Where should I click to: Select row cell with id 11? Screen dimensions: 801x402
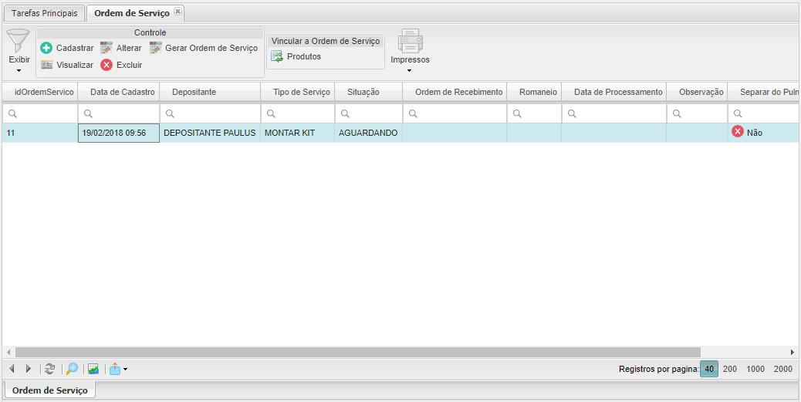click(x=40, y=133)
